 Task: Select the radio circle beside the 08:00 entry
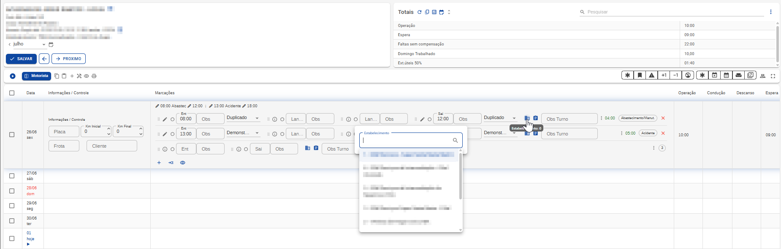(x=173, y=119)
